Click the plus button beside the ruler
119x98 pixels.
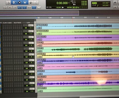point(35,20)
